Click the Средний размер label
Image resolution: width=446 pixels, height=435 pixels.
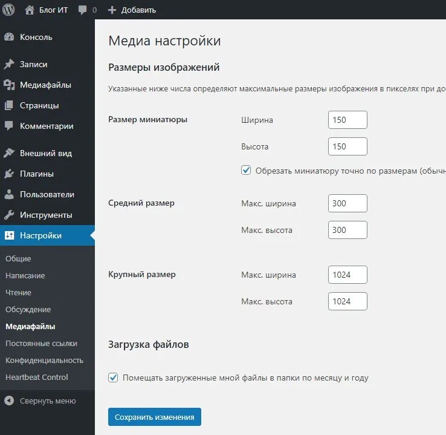[141, 203]
